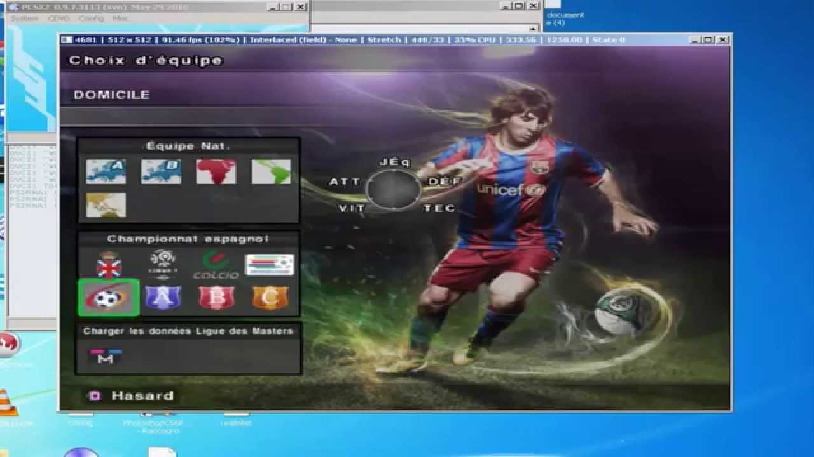Open the CDVD menu in PCSX2
The width and height of the screenshot is (814, 457).
tap(59, 18)
